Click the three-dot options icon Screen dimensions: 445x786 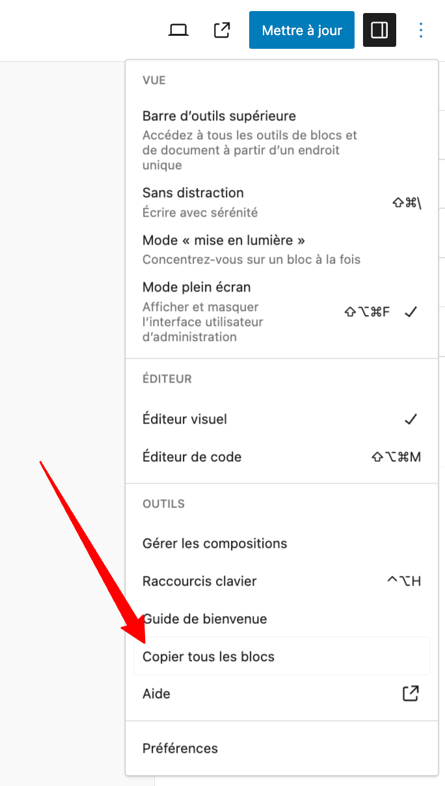click(x=421, y=29)
